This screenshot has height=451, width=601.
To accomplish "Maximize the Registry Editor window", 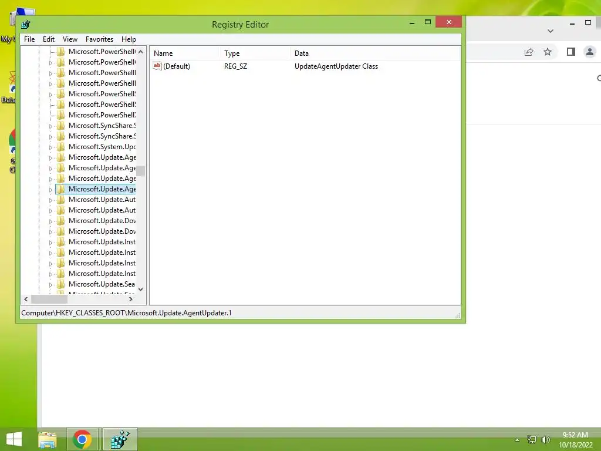I will coord(428,22).
